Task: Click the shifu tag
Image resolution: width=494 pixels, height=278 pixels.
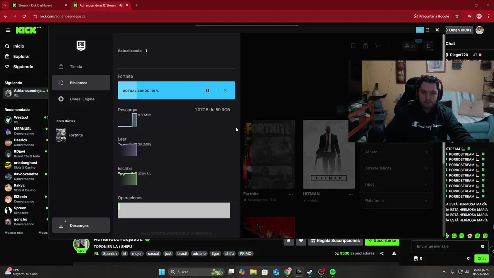Action: click(x=230, y=254)
